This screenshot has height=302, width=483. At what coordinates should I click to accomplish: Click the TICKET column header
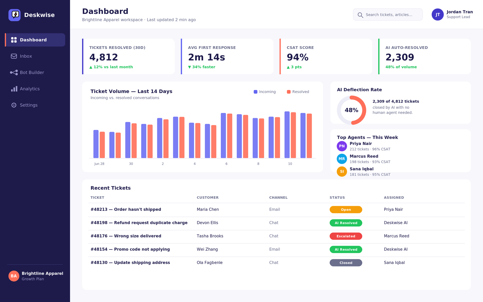point(97,198)
